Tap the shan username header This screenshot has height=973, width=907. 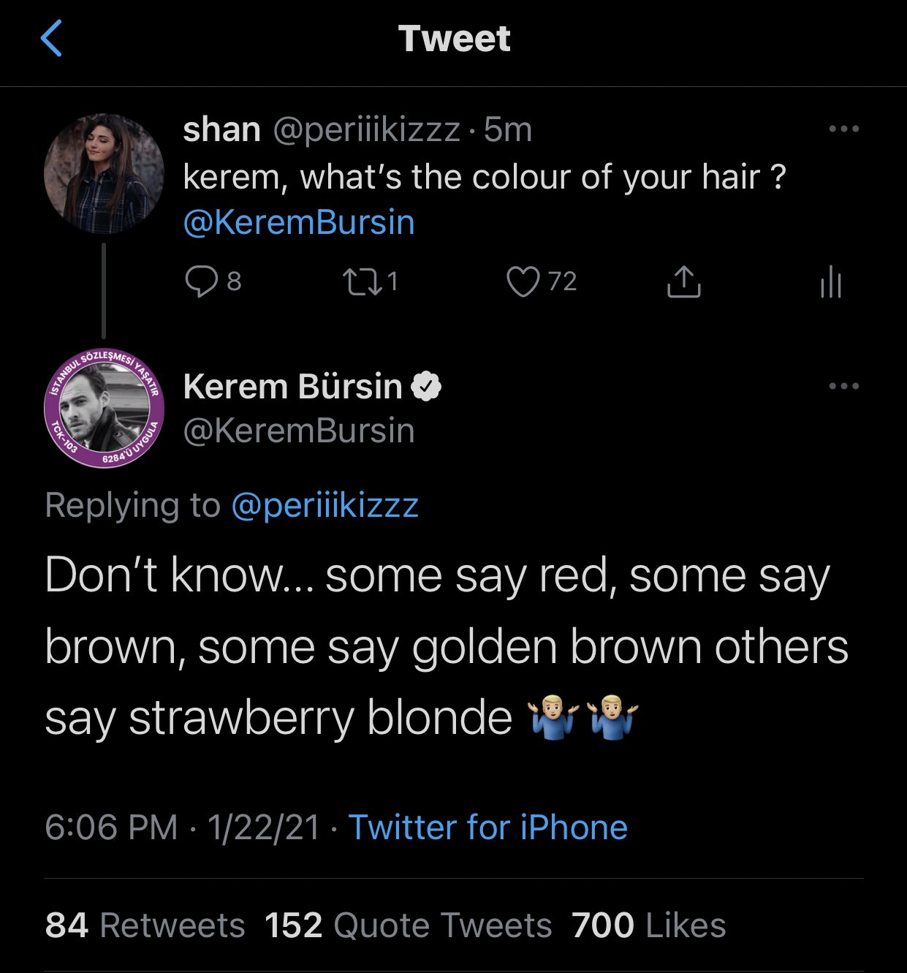pyautogui.click(x=221, y=129)
